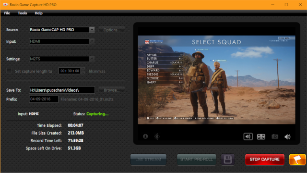Open the Tools menu
The width and height of the screenshot is (307, 173).
pos(23,13)
